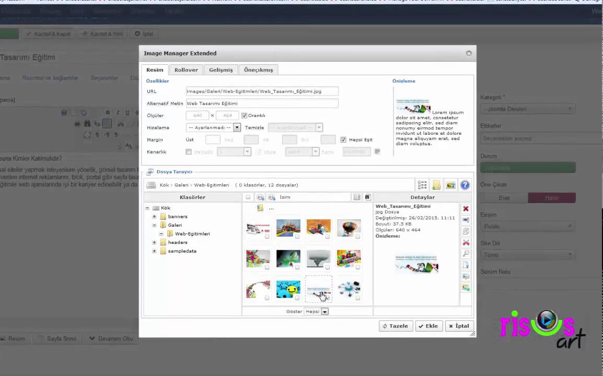Switch to the Öneçıkmış tab
This screenshot has height=376, width=603.
pos(259,69)
